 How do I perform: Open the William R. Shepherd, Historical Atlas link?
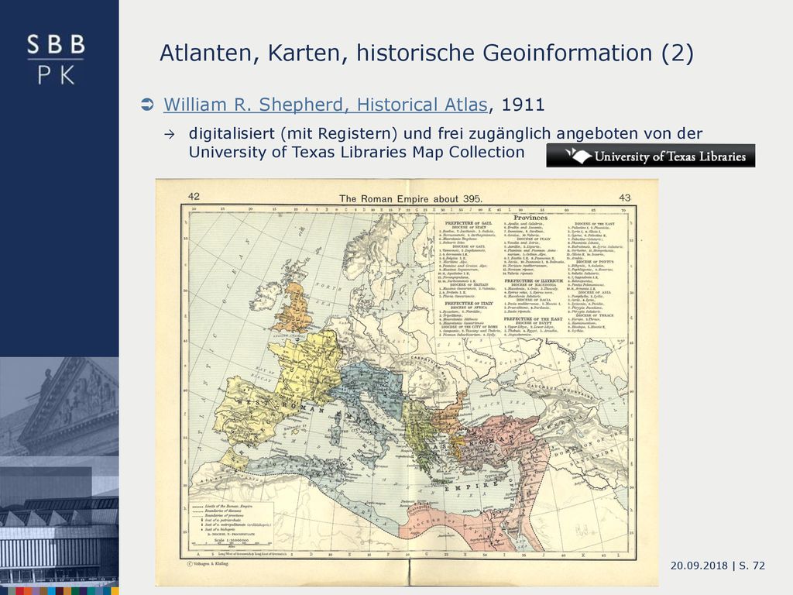[x=326, y=105]
